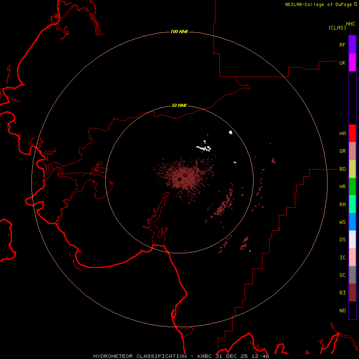The height and width of the screenshot is (359, 359).
Task: Click the radar site center dot
Action: click(x=180, y=179)
